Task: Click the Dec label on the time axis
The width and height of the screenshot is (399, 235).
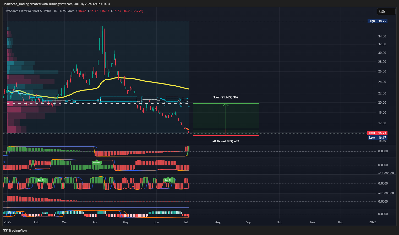Action: coord(341,222)
